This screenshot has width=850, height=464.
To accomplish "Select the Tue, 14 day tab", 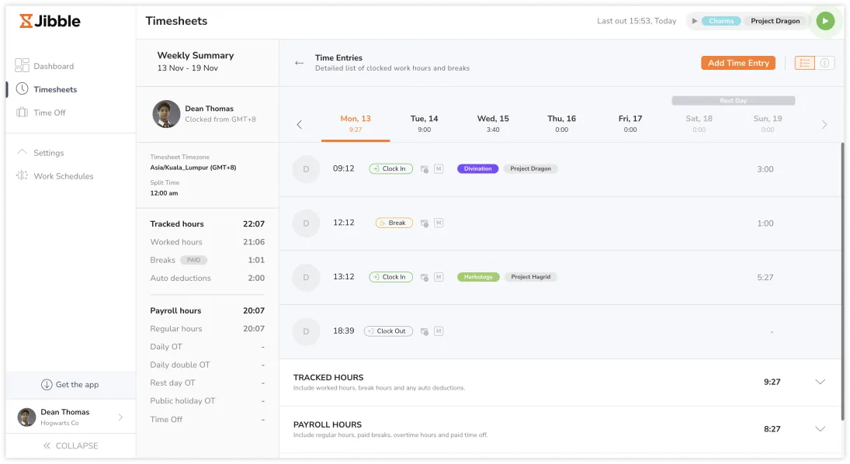I will coord(424,123).
